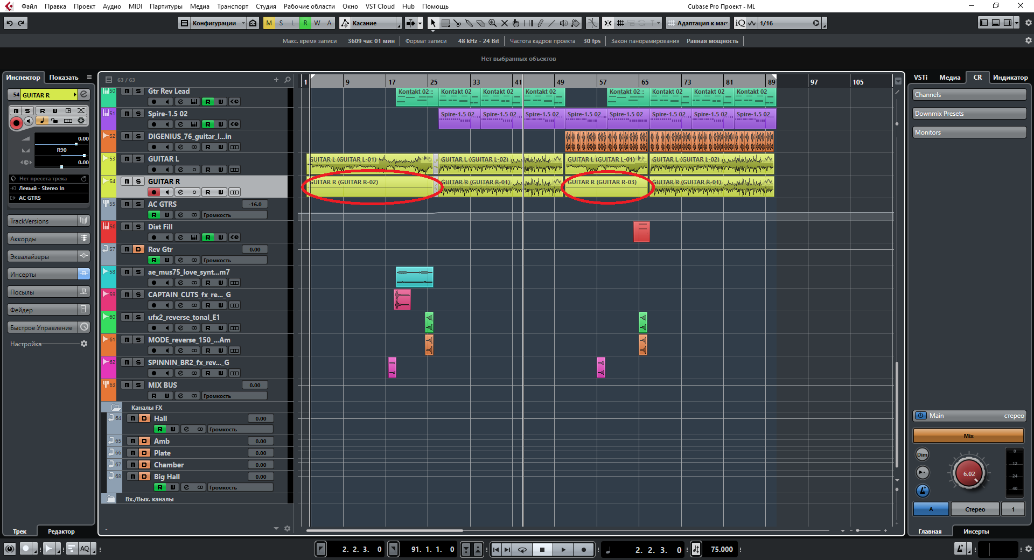Image resolution: width=1034 pixels, height=560 pixels.
Task: Open the Рабочие области menu
Action: (x=309, y=6)
